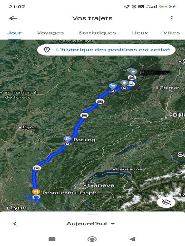The height and width of the screenshot is (246, 185).
Task: Tap the Restaurant L'Etape fork-knife marker
Action: (36, 192)
